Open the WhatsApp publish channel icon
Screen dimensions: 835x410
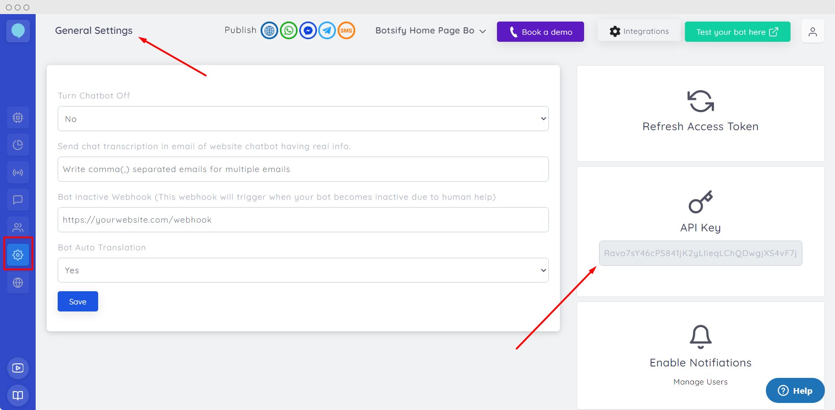pos(289,31)
